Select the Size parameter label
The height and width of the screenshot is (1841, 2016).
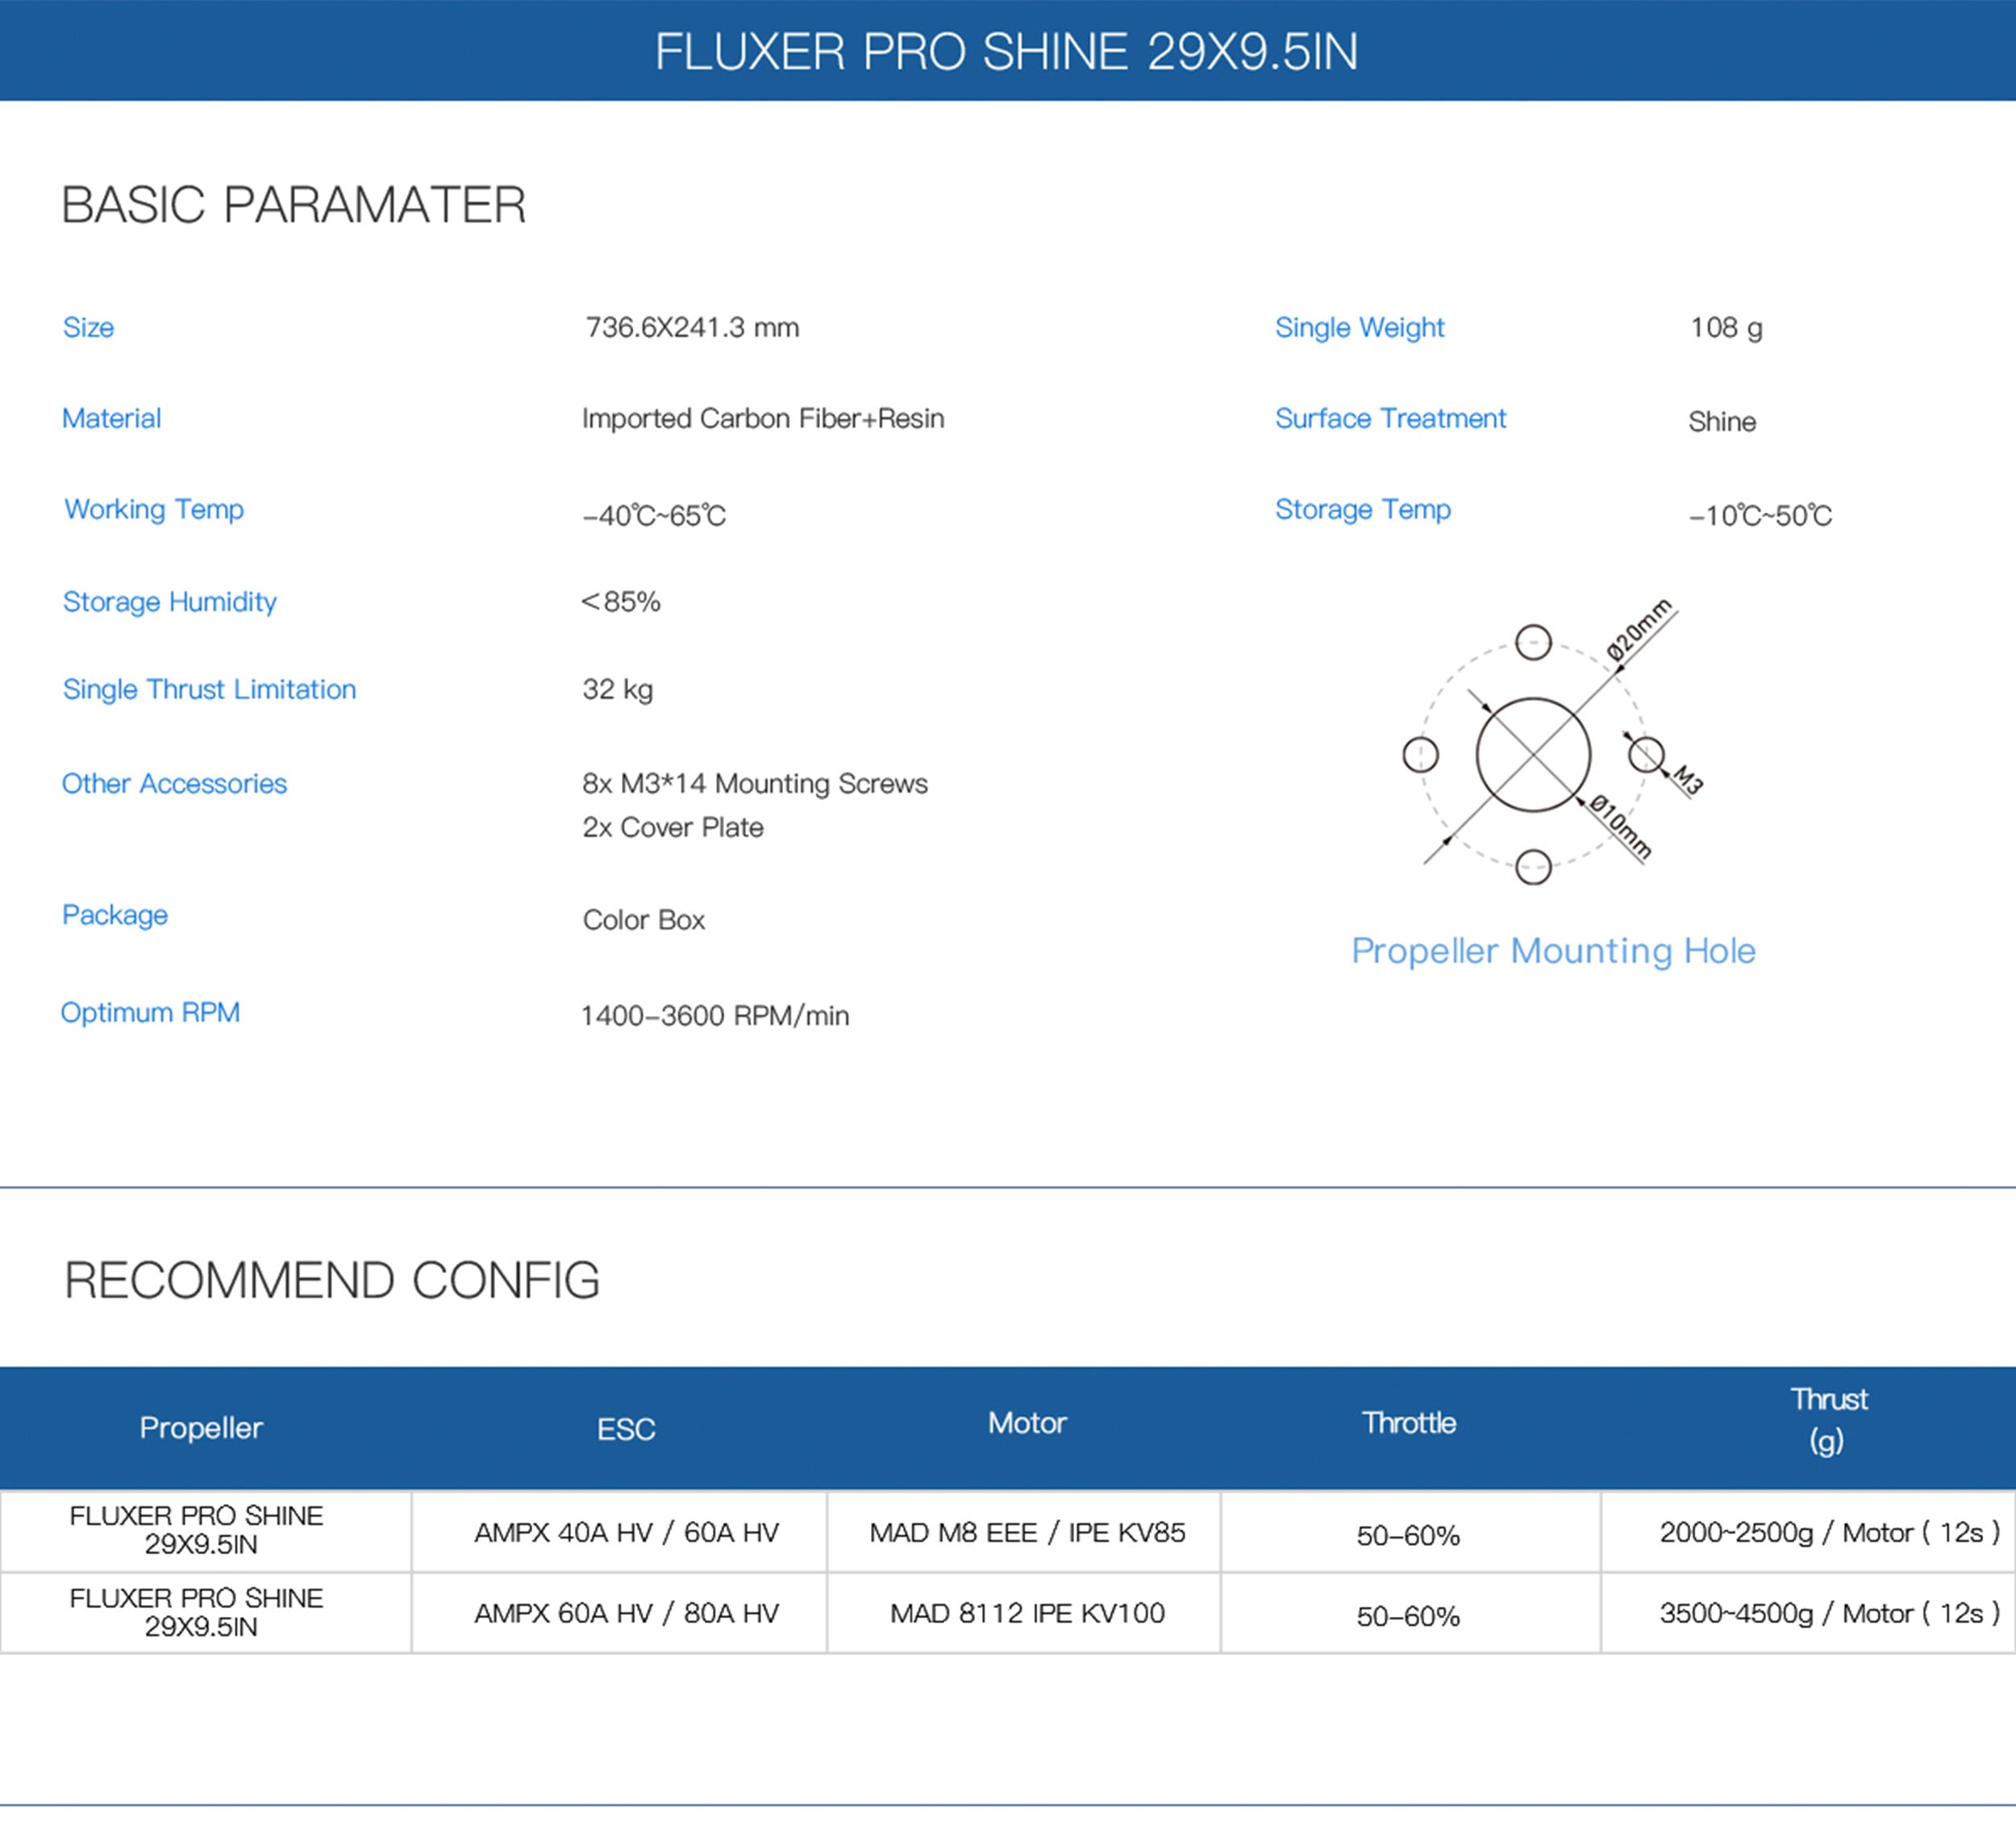[x=88, y=327]
